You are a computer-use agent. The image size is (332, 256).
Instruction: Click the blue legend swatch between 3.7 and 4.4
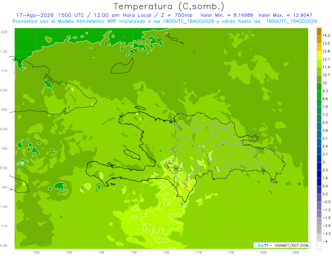(319, 150)
